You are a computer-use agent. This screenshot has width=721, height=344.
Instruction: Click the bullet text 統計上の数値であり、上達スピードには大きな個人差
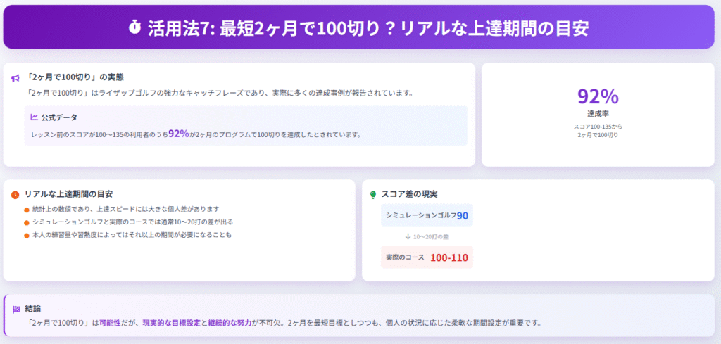125,210
